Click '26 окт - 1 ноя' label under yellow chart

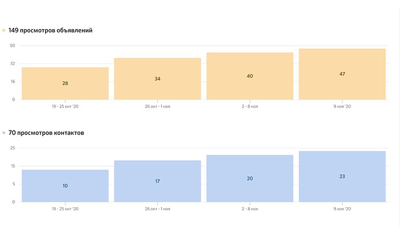[157, 106]
